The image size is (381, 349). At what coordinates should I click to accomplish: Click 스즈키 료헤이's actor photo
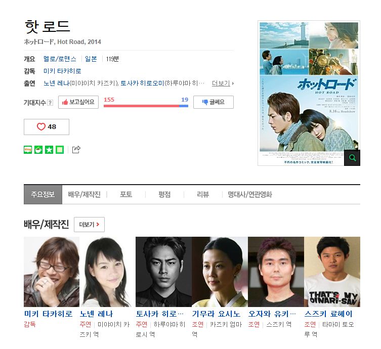pyautogui.click(x=332, y=272)
